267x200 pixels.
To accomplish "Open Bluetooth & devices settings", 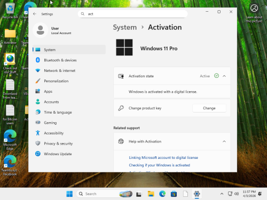I will click(x=69, y=60).
